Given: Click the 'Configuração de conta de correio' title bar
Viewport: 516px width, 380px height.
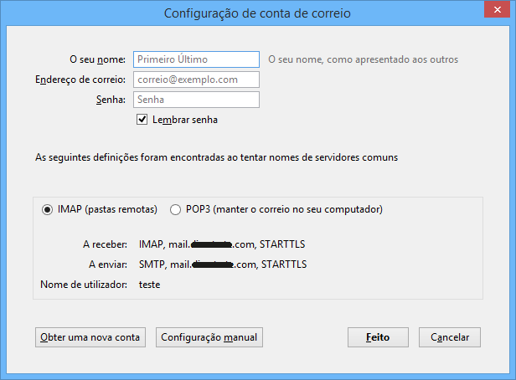Looking at the screenshot, I should 257,13.
